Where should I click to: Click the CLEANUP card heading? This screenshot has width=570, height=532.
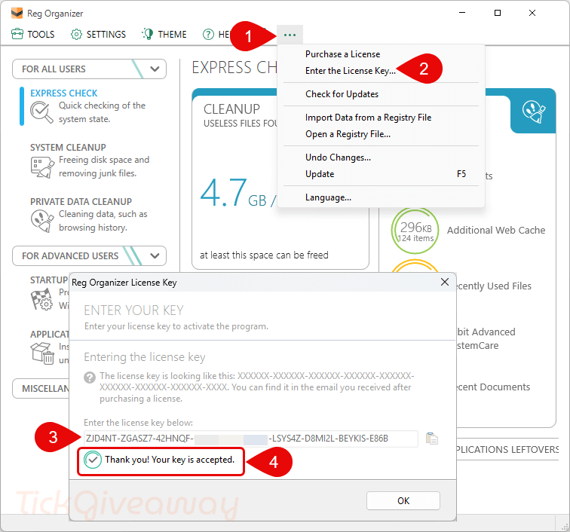[231, 109]
